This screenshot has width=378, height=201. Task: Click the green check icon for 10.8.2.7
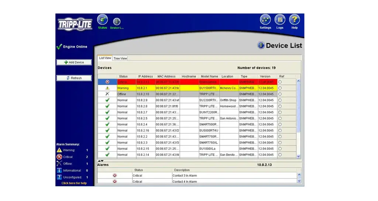tap(107, 112)
